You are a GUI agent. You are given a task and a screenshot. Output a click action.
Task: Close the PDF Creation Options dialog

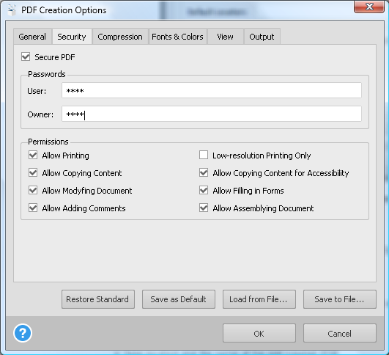369,7
